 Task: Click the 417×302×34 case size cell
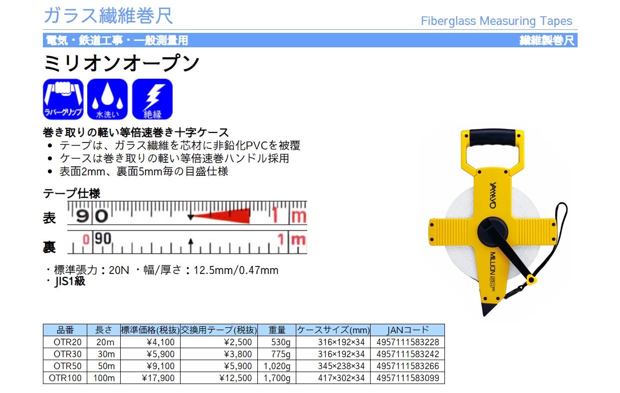(333, 378)
